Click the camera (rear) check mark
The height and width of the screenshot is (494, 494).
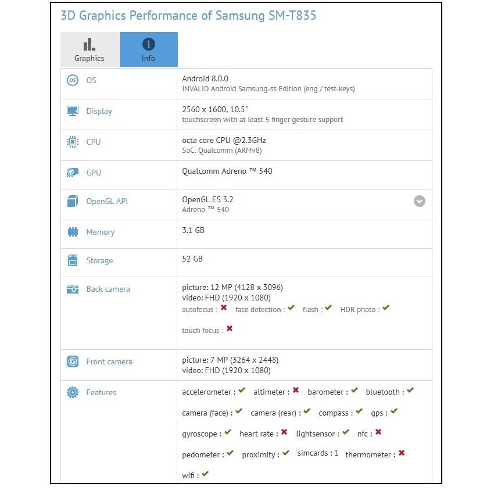(x=307, y=411)
